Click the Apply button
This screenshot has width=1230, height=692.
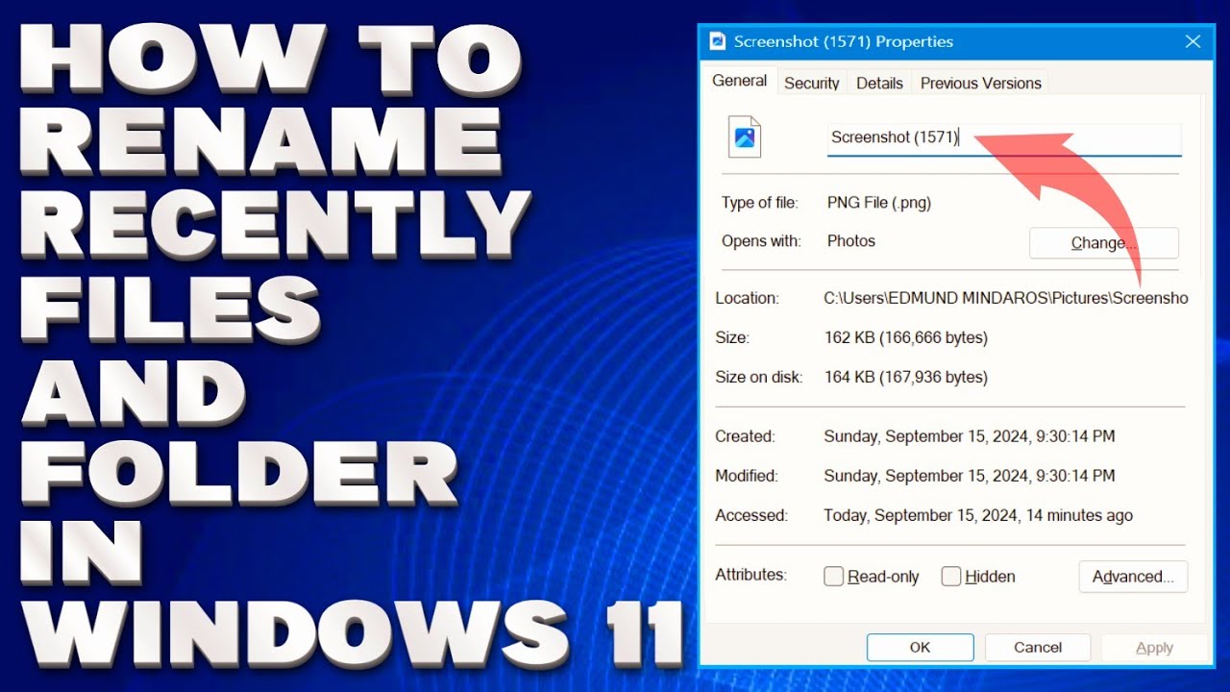click(x=1154, y=648)
